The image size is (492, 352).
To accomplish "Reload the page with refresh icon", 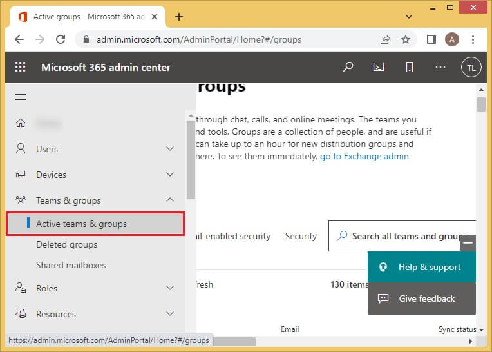I will coord(61,39).
